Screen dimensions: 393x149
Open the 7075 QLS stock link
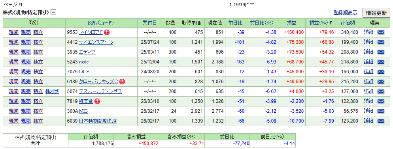pos(84,72)
